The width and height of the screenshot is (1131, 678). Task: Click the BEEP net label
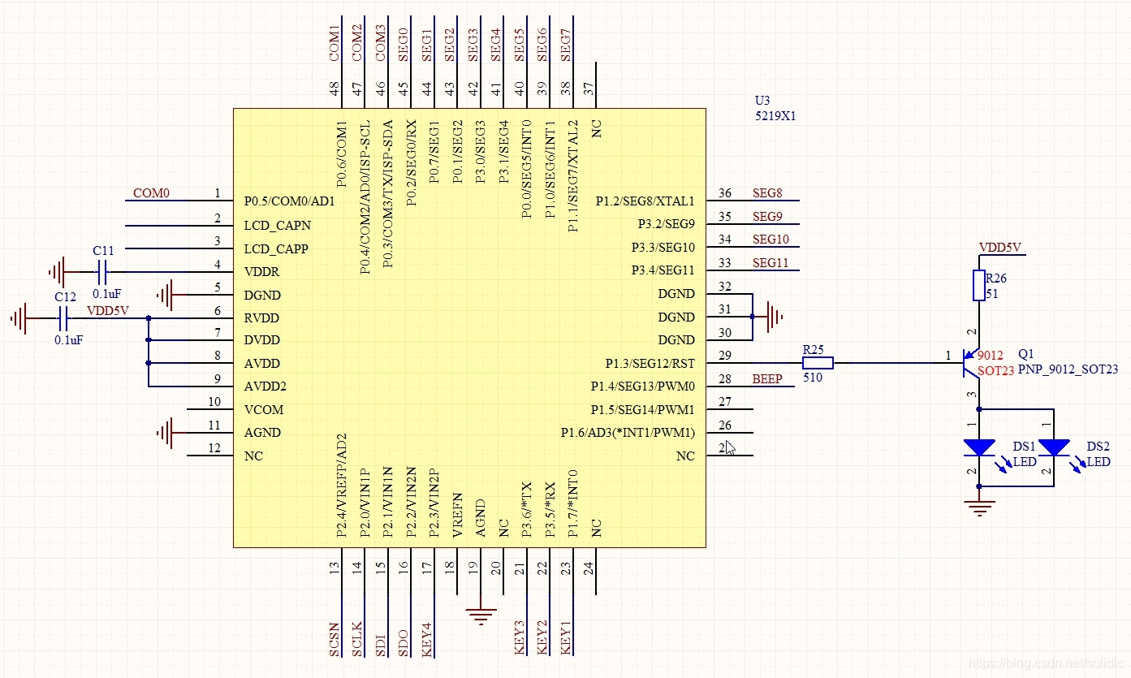point(767,379)
